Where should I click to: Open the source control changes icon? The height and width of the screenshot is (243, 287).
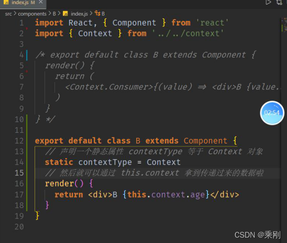click(x=279, y=2)
